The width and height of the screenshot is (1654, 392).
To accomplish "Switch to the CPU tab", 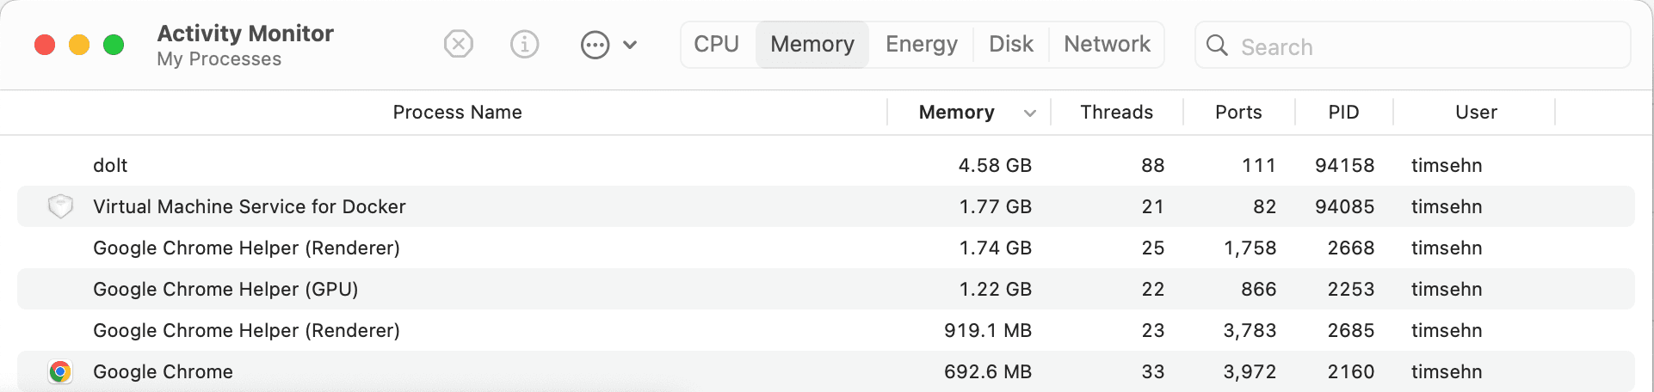I will [x=717, y=44].
